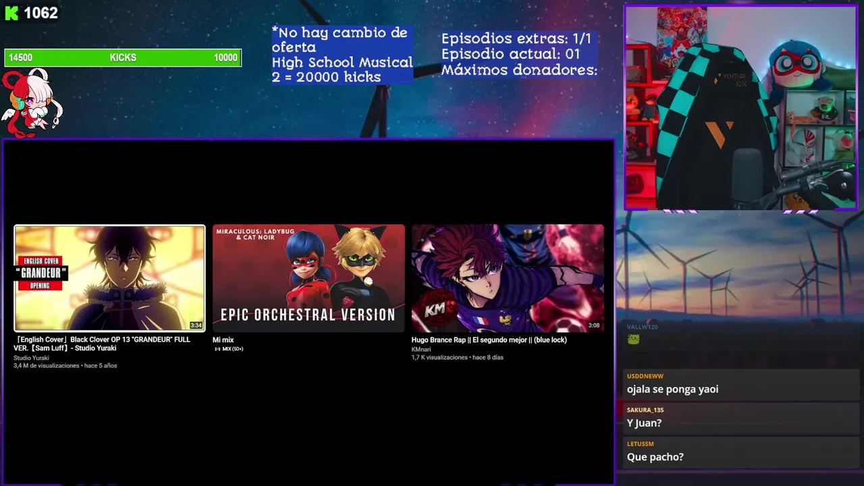The height and width of the screenshot is (486, 864).
Task: Click SAKURA_135's chat message 'Y Juan?'
Action: [644, 423]
